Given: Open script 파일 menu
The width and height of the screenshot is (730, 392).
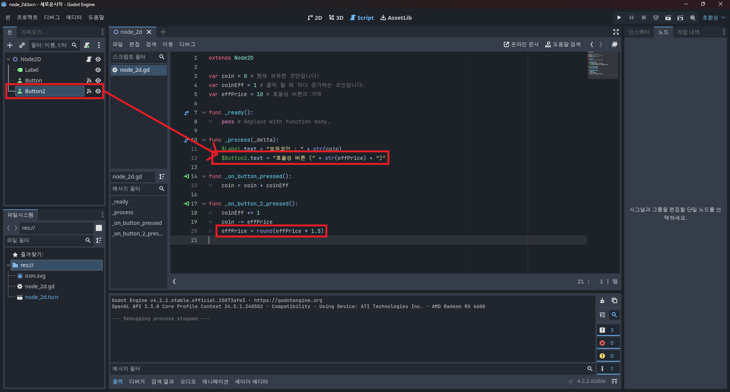Looking at the screenshot, I should pos(118,44).
